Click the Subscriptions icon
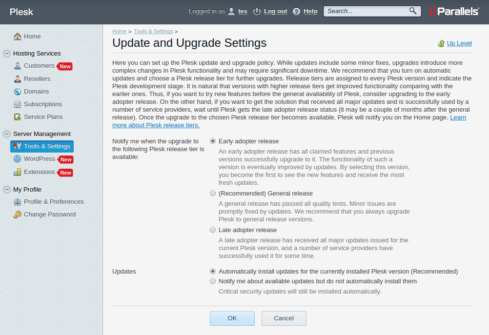The height and width of the screenshot is (335, 489). (x=18, y=104)
